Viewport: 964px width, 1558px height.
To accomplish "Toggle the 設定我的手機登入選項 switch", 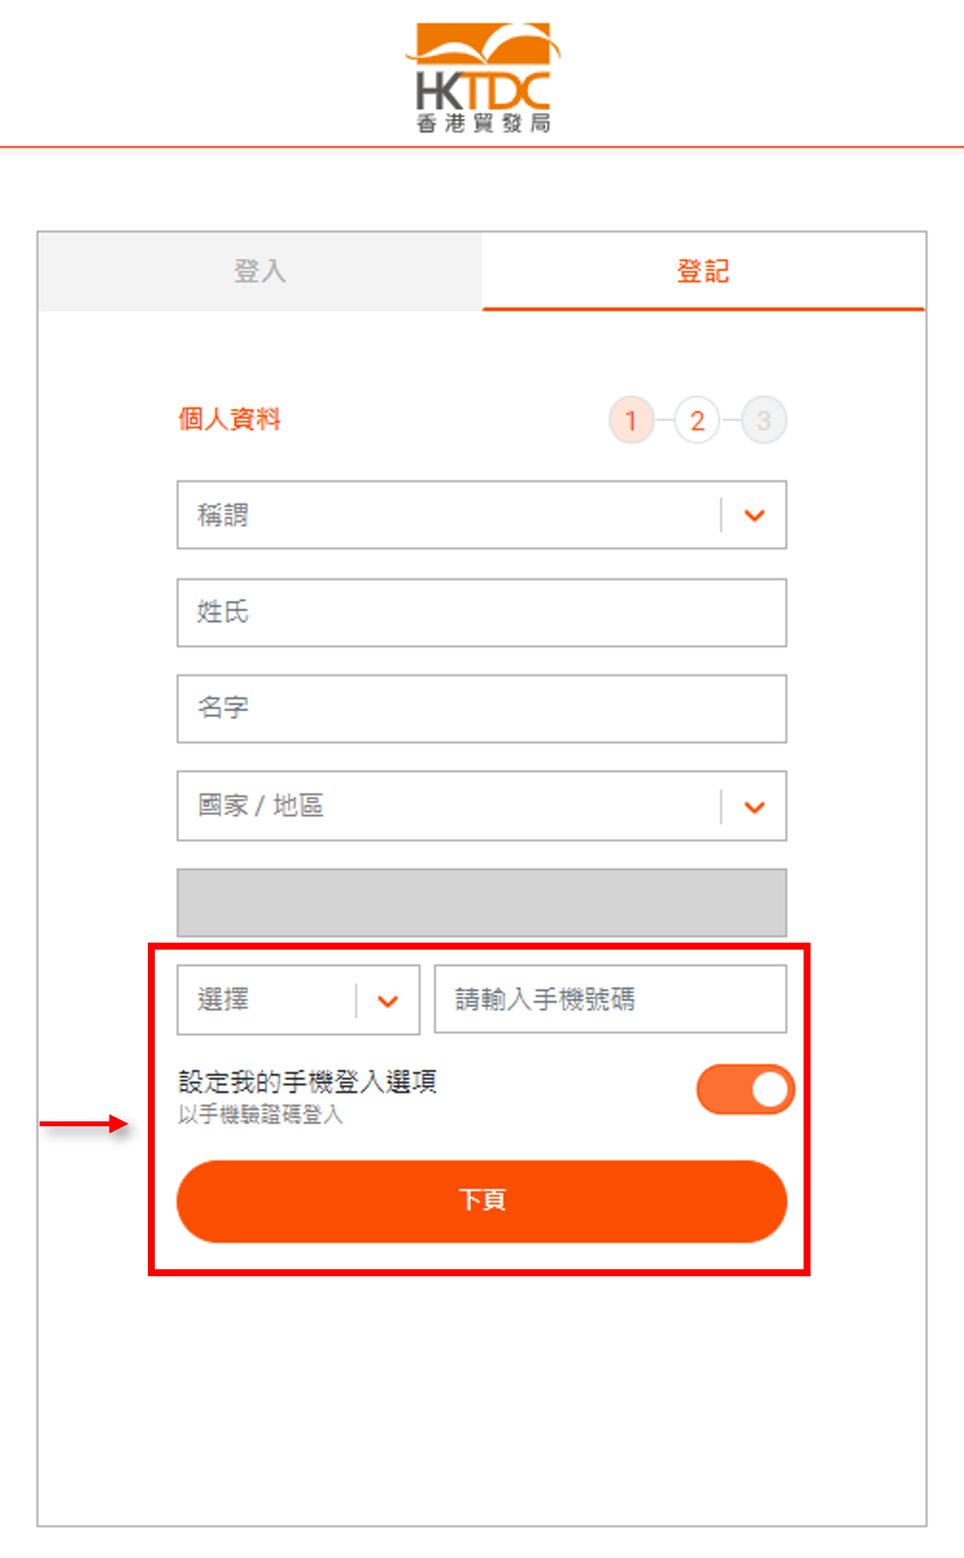I will point(745,1089).
